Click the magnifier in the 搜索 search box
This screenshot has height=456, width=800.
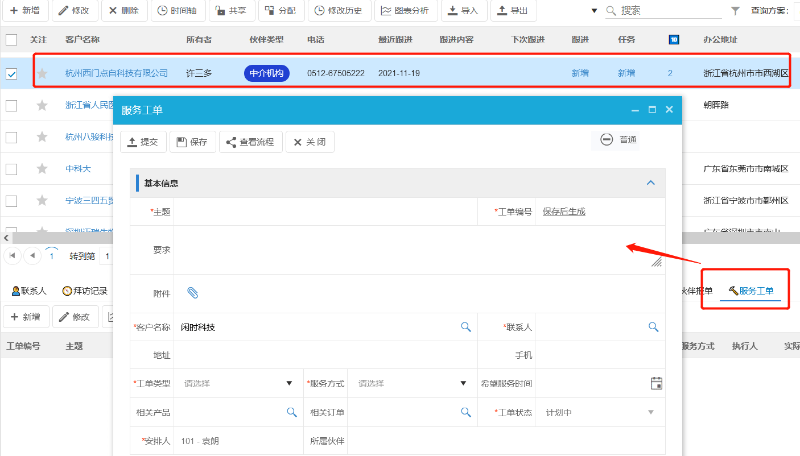tap(610, 10)
